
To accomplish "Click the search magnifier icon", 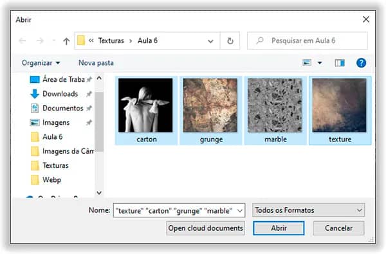I will (260, 41).
